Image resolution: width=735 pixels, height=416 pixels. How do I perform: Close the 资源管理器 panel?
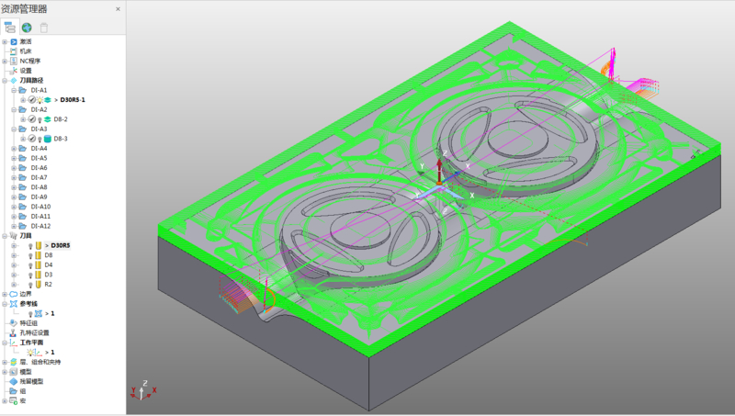pyautogui.click(x=118, y=9)
